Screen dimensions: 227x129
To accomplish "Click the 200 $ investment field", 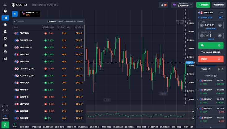I will coord(208,35).
